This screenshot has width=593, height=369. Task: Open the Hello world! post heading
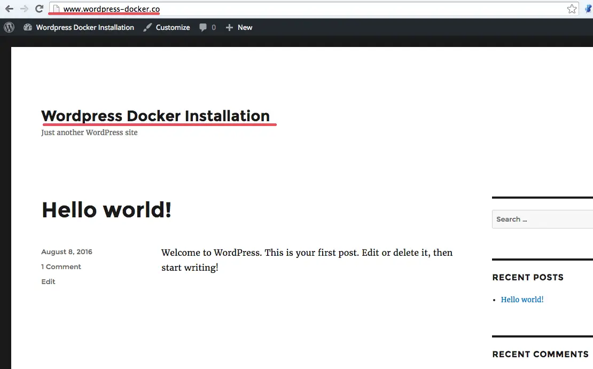point(107,210)
